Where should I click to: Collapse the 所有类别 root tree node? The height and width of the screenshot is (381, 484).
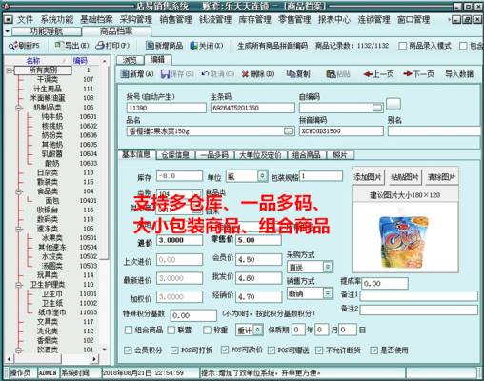point(10,70)
